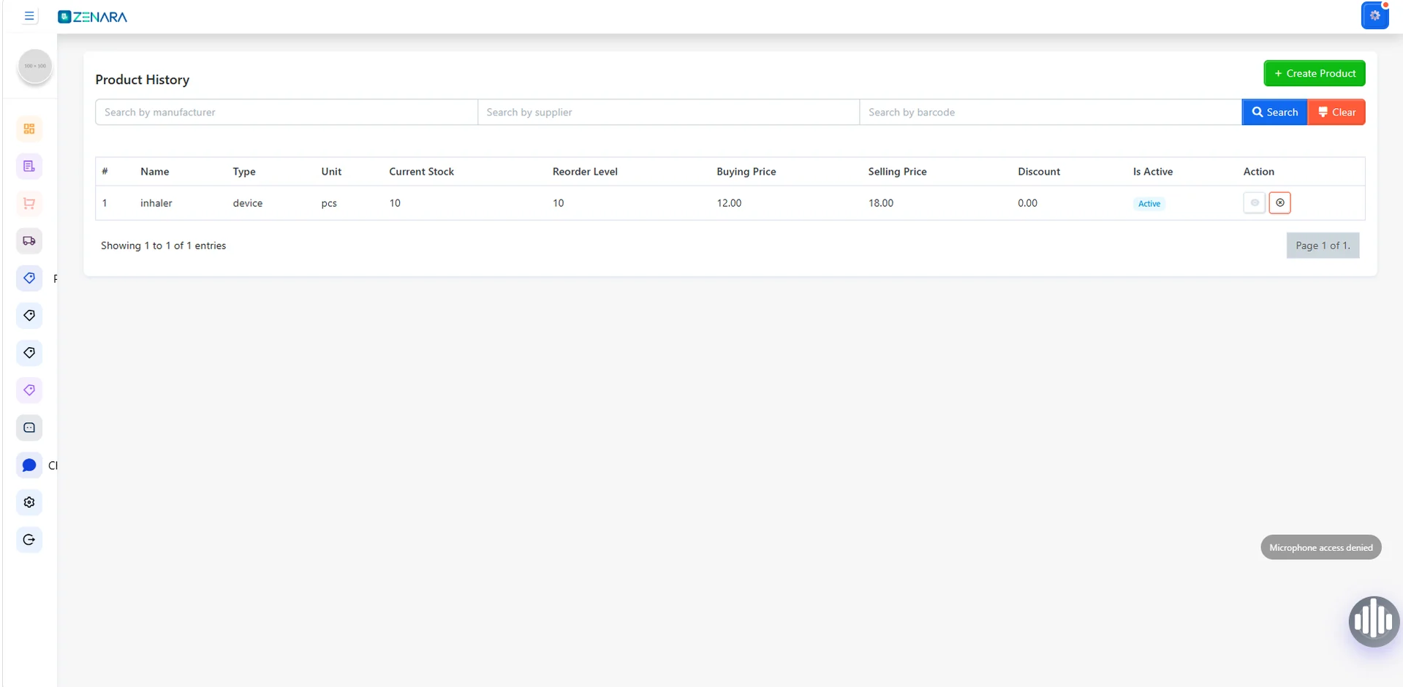Select the device type cell

click(247, 203)
